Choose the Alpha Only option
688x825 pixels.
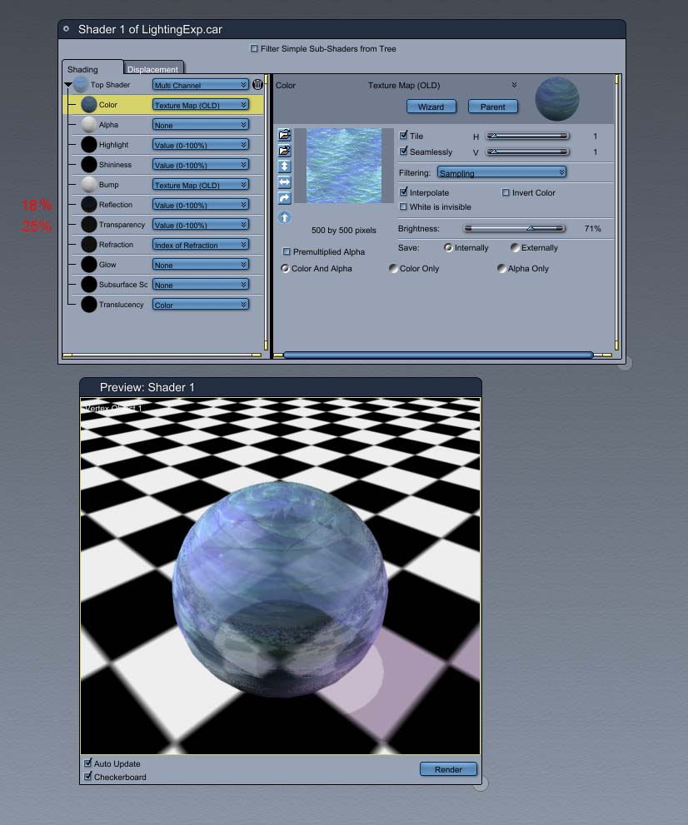[x=501, y=268]
